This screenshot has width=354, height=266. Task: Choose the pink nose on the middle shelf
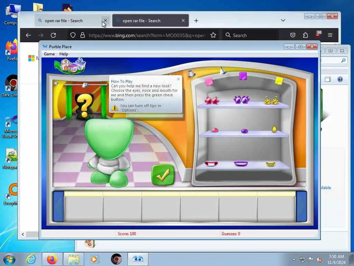tap(215, 130)
